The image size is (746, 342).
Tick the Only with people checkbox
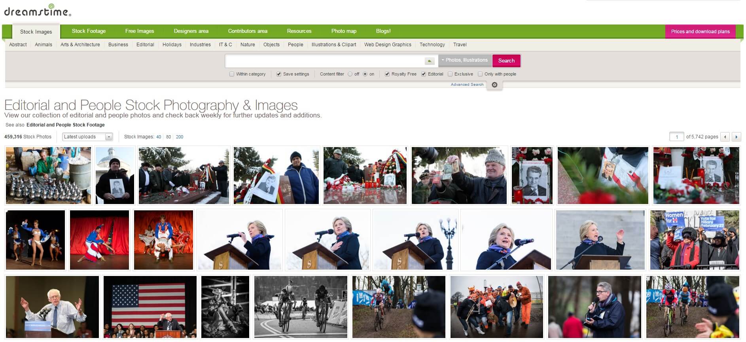click(x=480, y=74)
